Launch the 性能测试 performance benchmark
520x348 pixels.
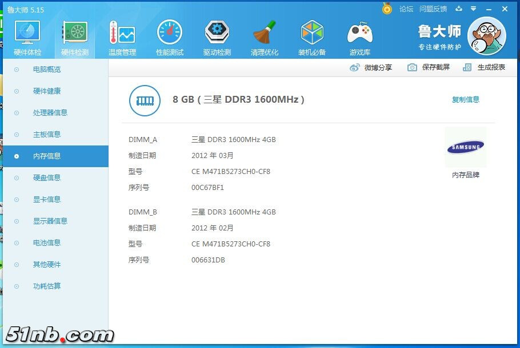pos(169,36)
